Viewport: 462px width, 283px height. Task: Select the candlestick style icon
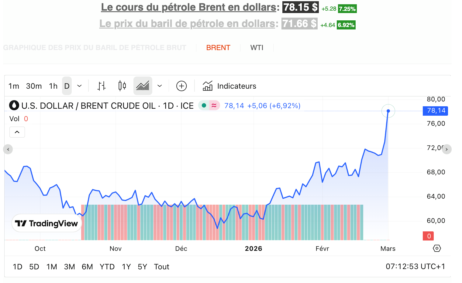pyautogui.click(x=122, y=86)
